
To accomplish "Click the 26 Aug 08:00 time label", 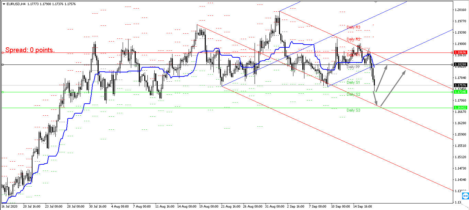I will tap(252, 207).
